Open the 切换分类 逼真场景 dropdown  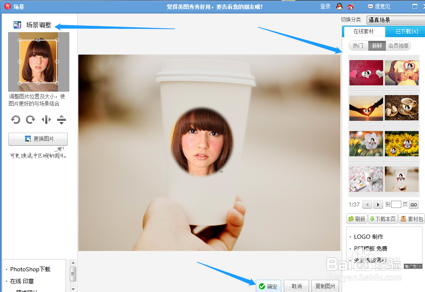click(x=396, y=20)
